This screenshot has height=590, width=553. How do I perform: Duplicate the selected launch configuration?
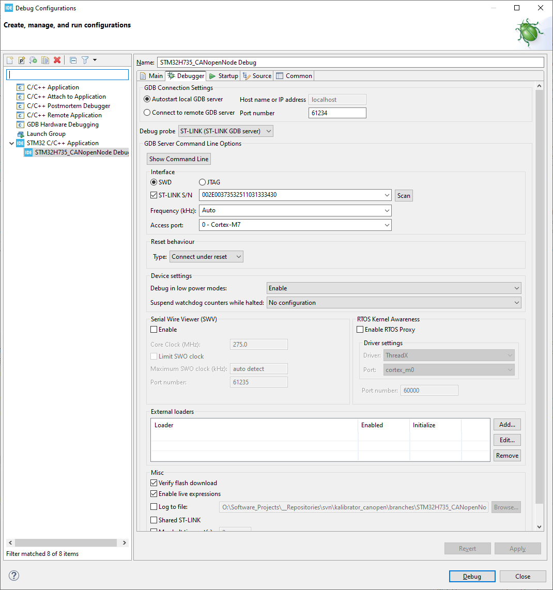(x=44, y=60)
